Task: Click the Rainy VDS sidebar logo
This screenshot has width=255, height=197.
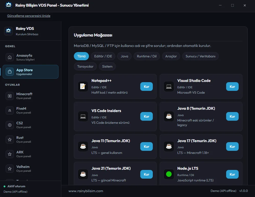Action: (x=8, y=31)
